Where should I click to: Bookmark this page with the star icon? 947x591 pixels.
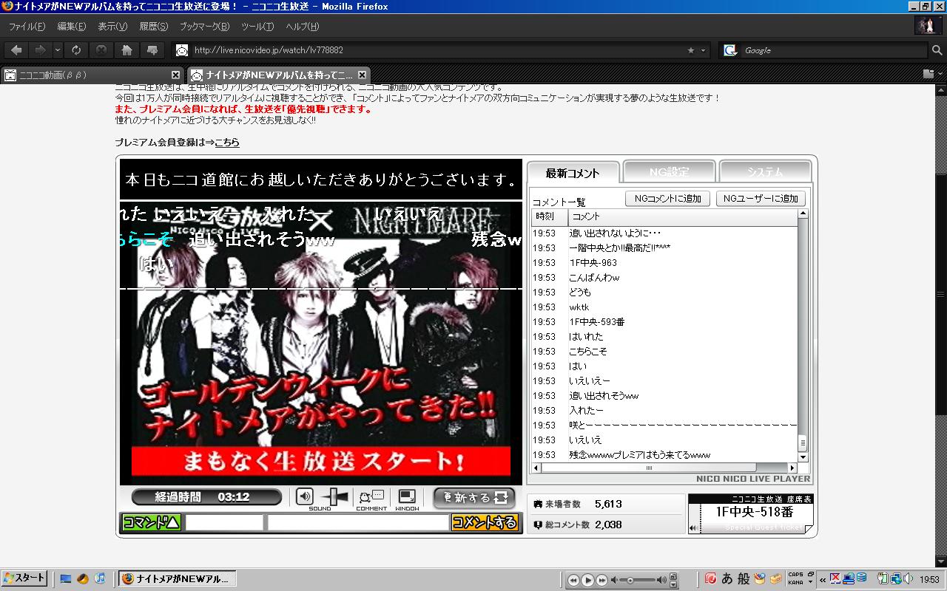click(691, 50)
